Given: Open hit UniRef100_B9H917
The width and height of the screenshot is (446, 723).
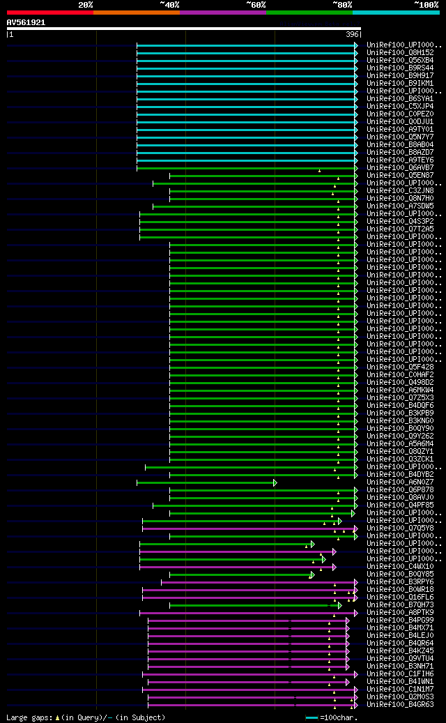Looking at the screenshot, I should 400,75.
